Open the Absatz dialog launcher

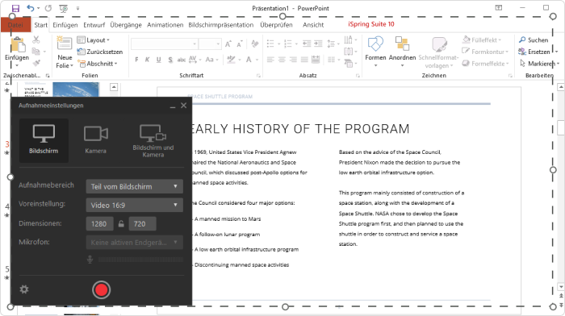click(x=358, y=76)
